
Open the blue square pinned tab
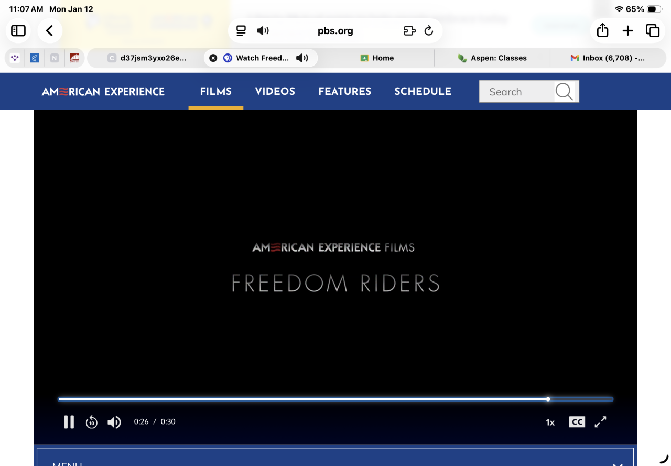(35, 58)
